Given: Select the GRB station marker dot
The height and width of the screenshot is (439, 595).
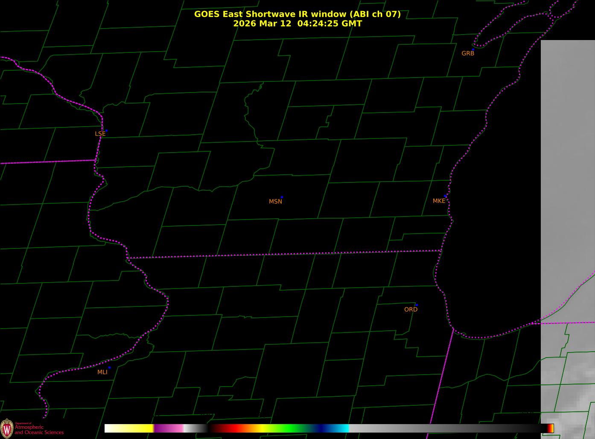Looking at the screenshot, I should click(473, 49).
